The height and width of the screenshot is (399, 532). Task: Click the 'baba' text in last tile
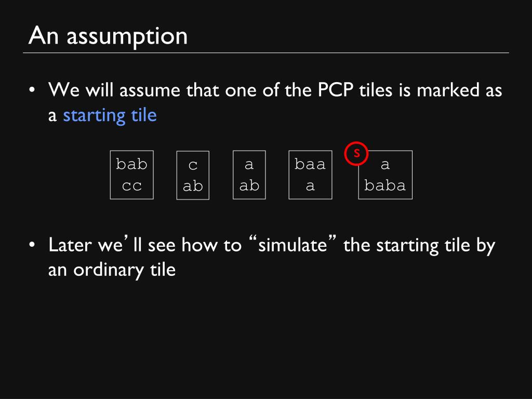(385, 185)
